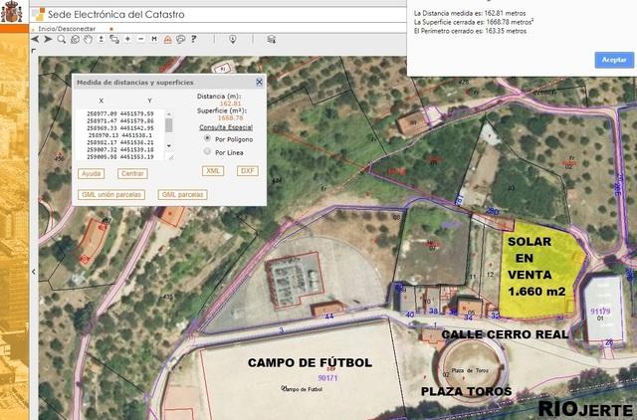This screenshot has width=637, height=420.
Task: Follow the Consulta Espacial link
Action: [225, 127]
